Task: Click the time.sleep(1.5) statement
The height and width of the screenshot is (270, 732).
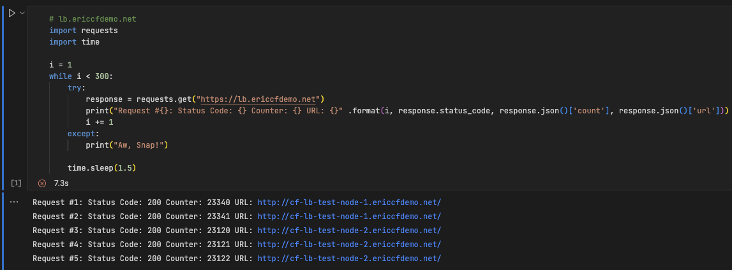Action: pyautogui.click(x=102, y=168)
